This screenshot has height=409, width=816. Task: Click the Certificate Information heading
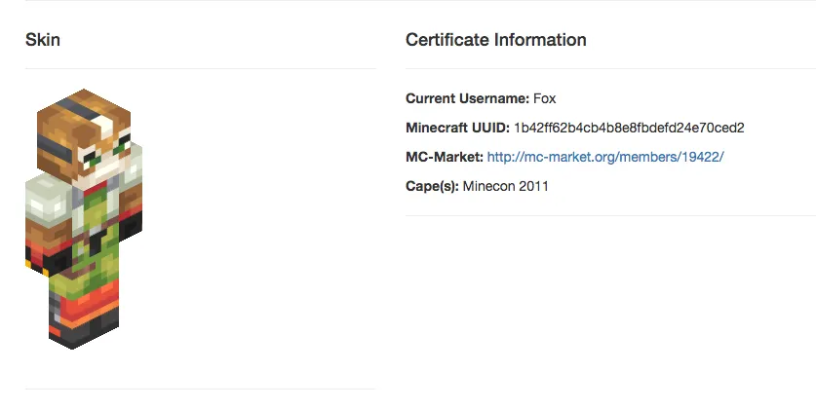click(x=496, y=40)
